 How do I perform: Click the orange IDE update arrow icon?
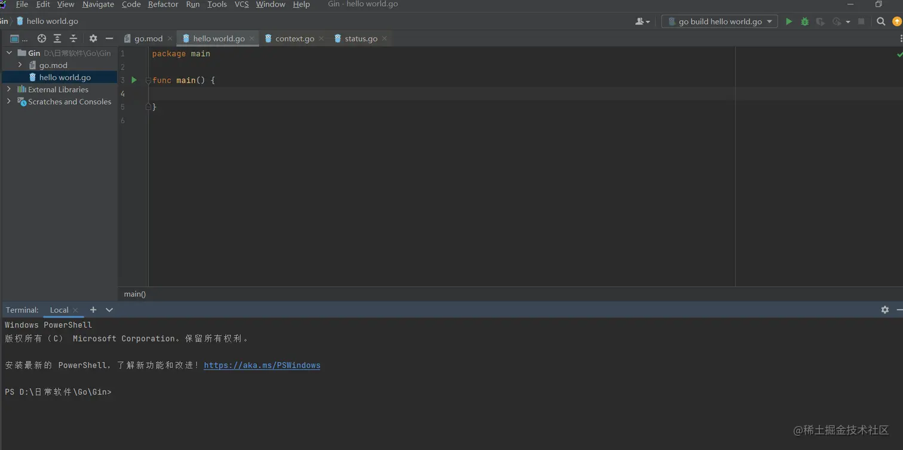pos(897,21)
